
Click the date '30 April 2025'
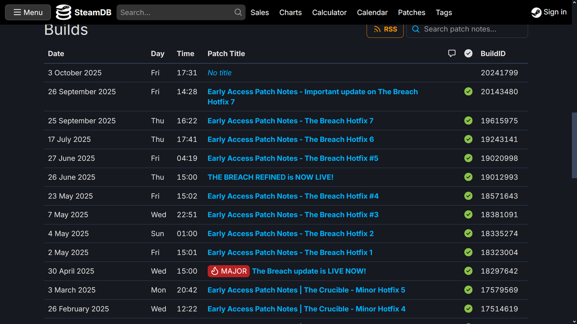click(71, 271)
